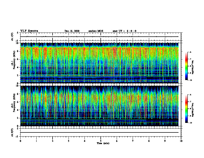Click the "VLF Spectra" plot title
204x158 pixels.
click(29, 31)
